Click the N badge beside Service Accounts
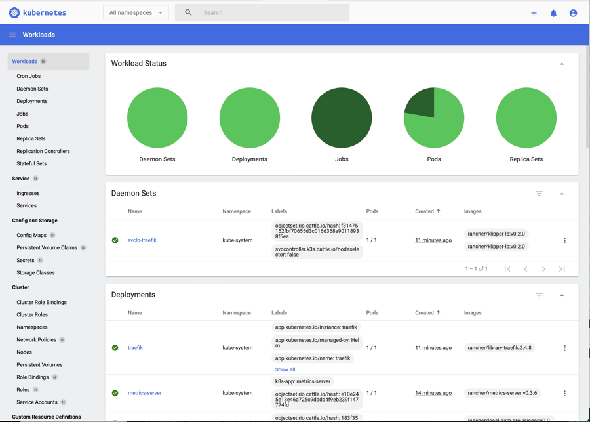This screenshot has width=590, height=422. click(63, 402)
